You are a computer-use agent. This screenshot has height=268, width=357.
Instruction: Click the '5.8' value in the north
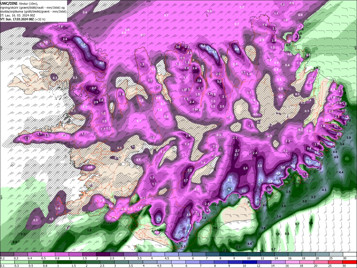[x=214, y=52]
